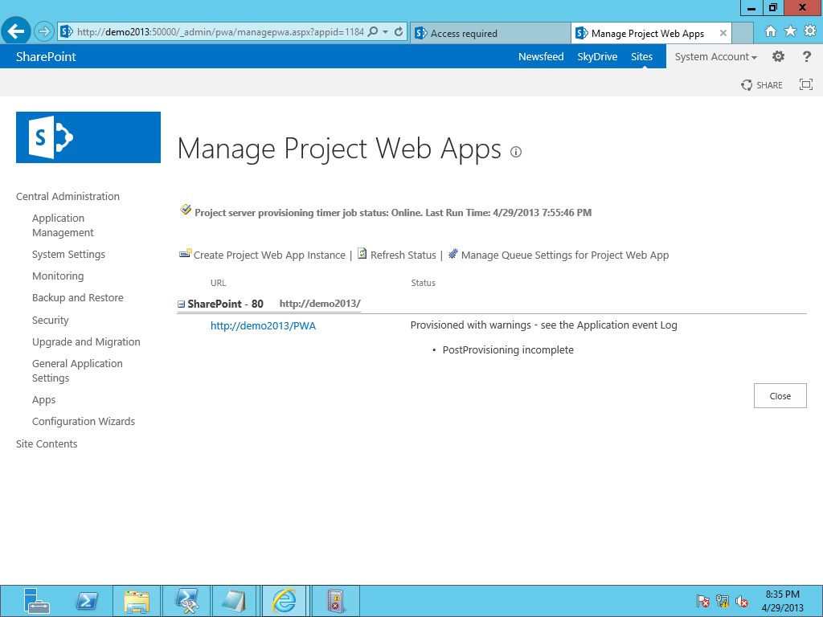This screenshot has height=617, width=823.
Task: Open the wrench-and-hammer tools taskbar icon
Action: click(x=186, y=601)
